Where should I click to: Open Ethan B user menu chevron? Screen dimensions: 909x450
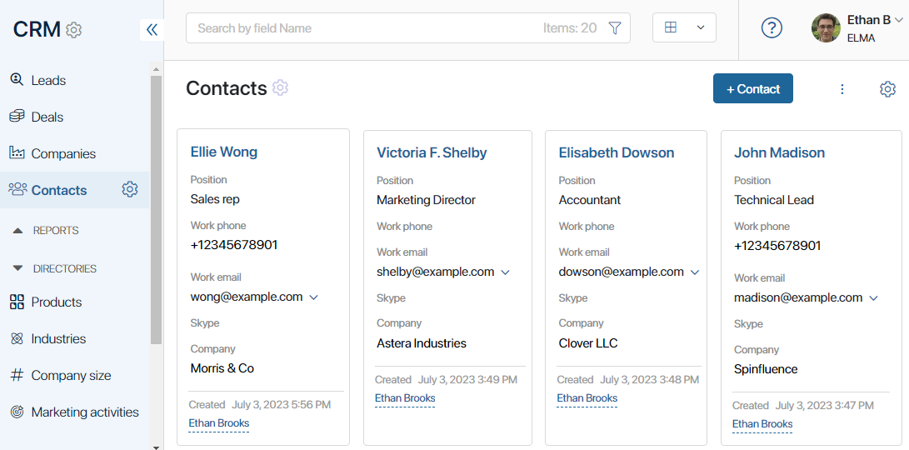pyautogui.click(x=898, y=20)
